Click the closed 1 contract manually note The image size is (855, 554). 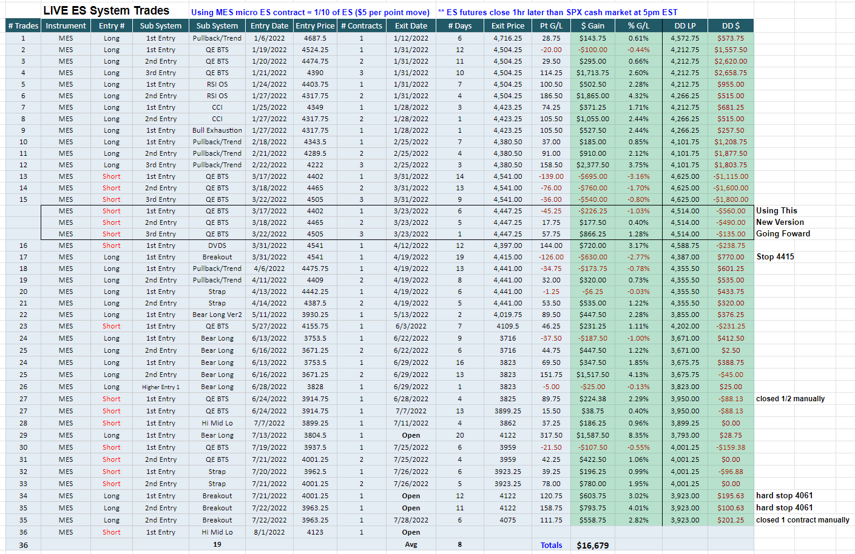[x=802, y=520]
